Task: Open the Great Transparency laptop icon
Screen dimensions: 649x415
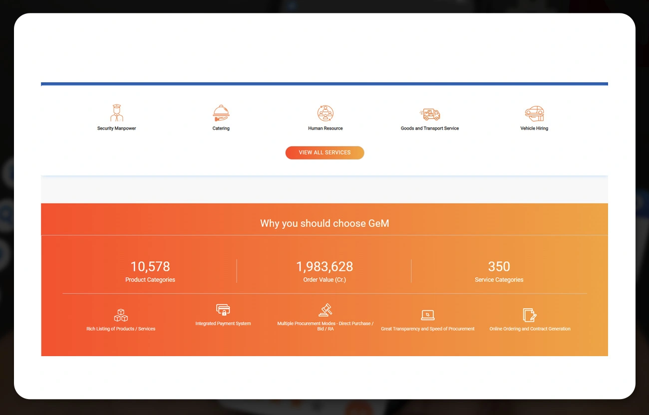Action: pyautogui.click(x=428, y=315)
